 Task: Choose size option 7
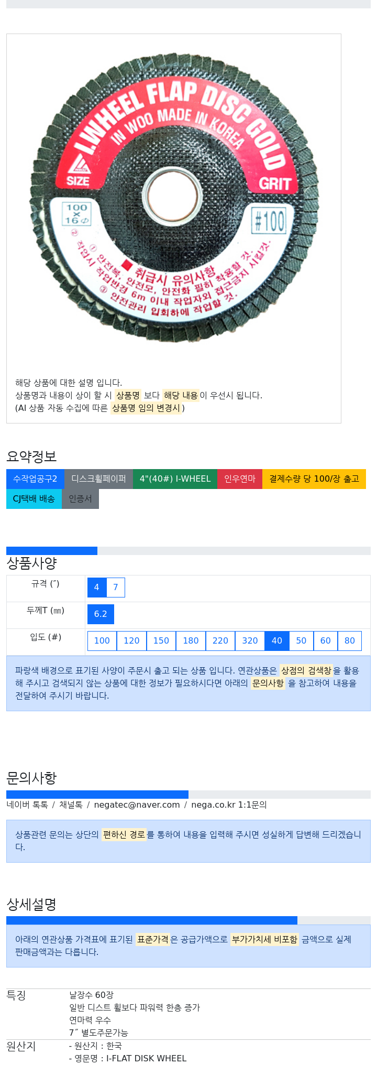click(116, 588)
